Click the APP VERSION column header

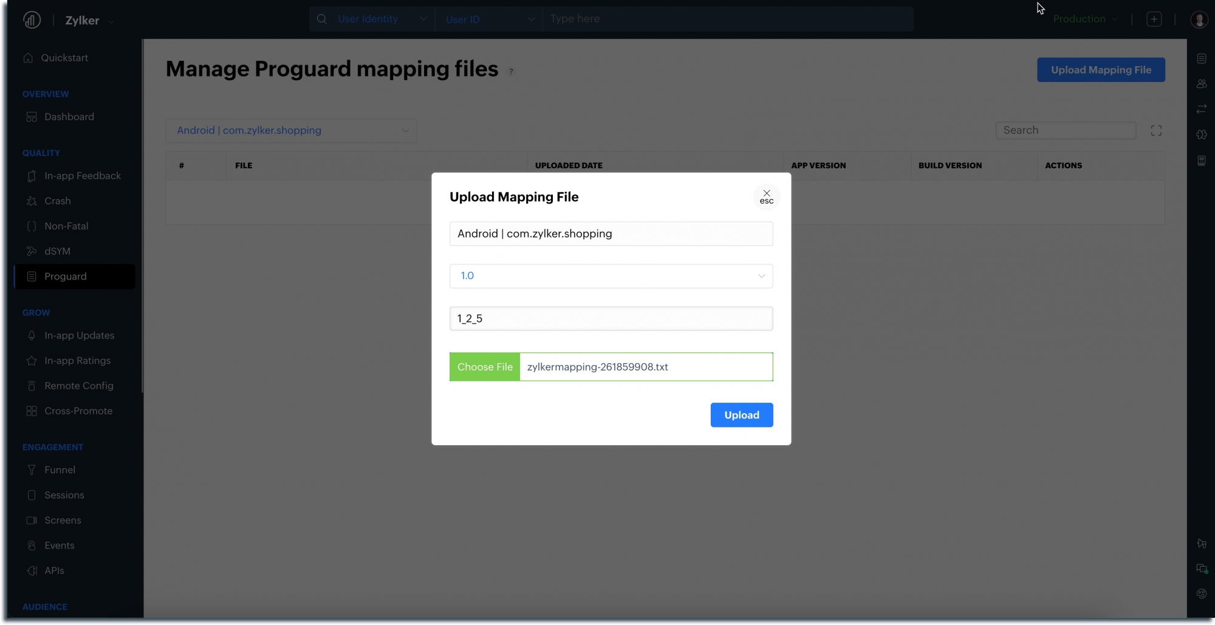point(818,165)
